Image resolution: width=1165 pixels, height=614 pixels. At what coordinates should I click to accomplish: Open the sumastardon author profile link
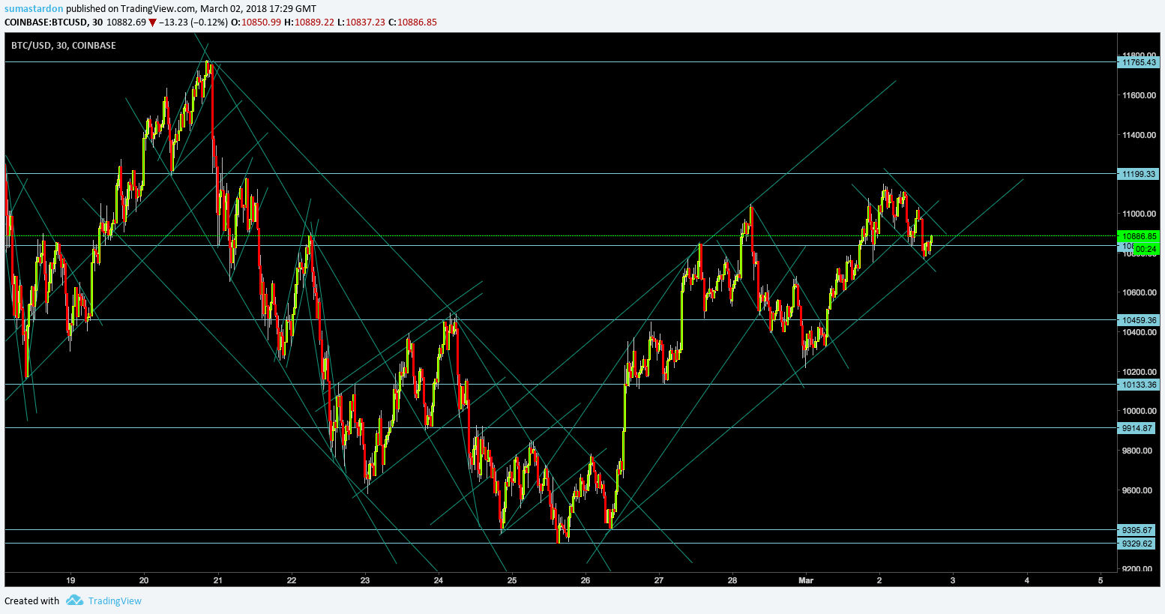[34, 9]
